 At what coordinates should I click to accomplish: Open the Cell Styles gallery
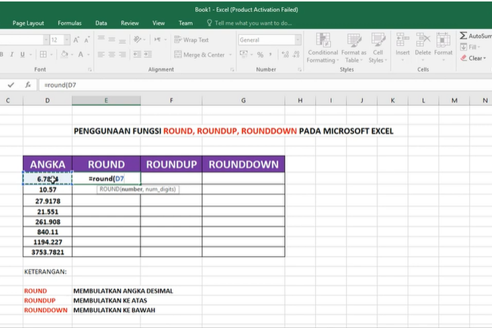click(378, 47)
